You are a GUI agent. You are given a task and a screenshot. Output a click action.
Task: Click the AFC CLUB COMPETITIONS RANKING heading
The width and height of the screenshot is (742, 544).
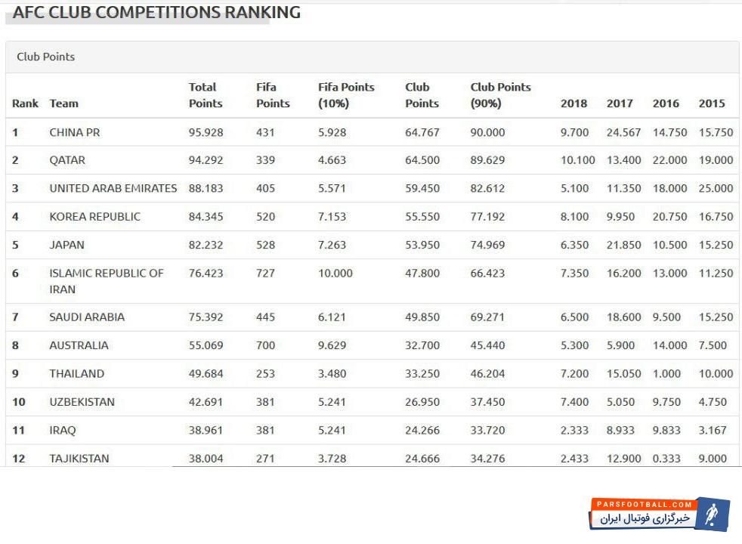156,13
